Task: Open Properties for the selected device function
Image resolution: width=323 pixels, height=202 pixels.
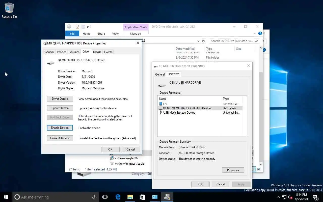Action: (233, 170)
